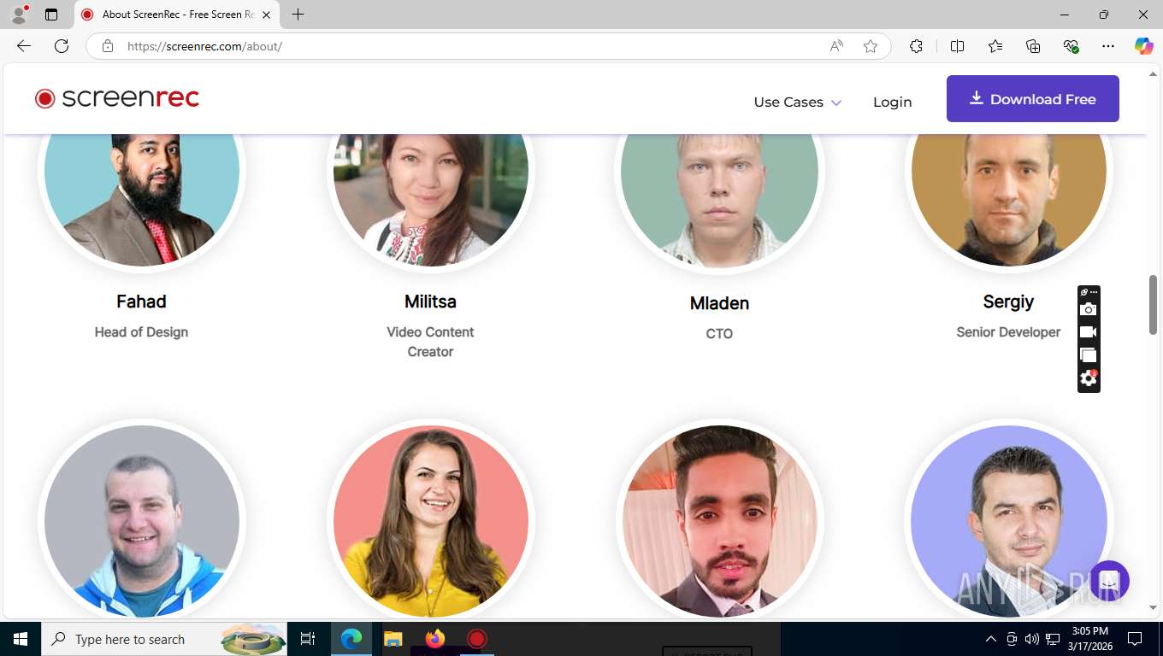Open the Windows Start menu
The image size is (1163, 656).
pyautogui.click(x=21, y=639)
